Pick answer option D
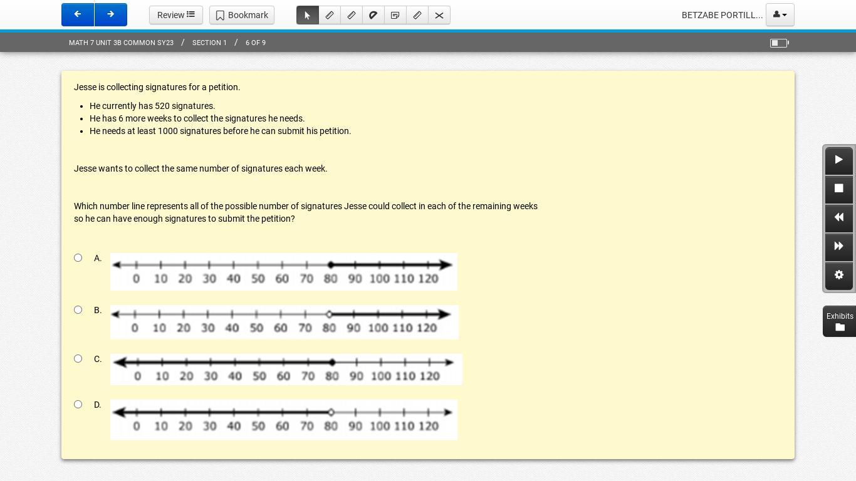The height and width of the screenshot is (481, 856). tap(78, 405)
